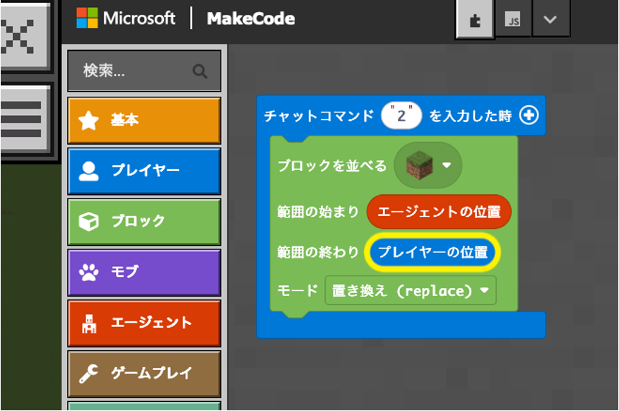Click the cube icon of ブロック
Screen dimensions: 619x411
pyautogui.click(x=88, y=222)
